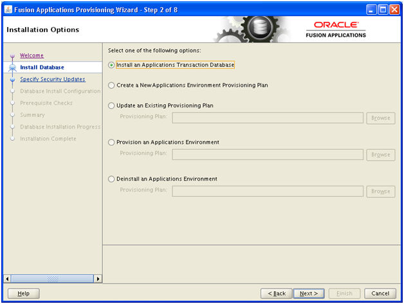Select Update an Existing Provisioning Plan radio
Viewport: 404px width, 304px height.
click(x=111, y=106)
